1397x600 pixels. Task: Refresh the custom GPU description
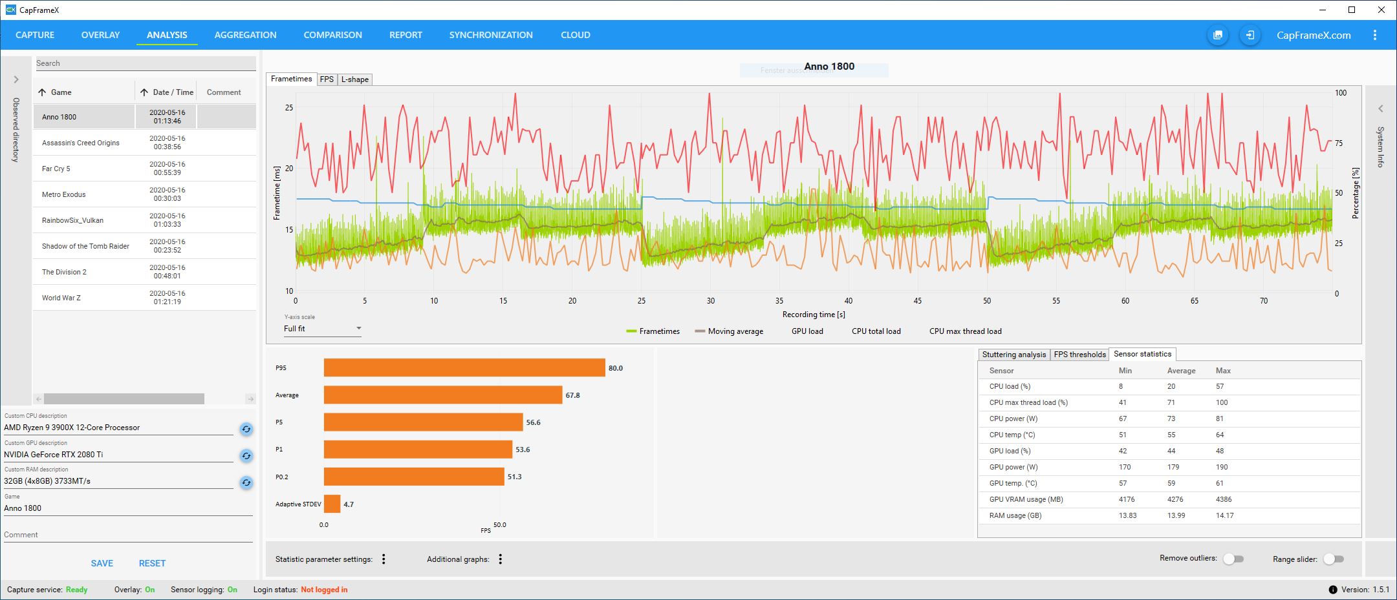246,456
